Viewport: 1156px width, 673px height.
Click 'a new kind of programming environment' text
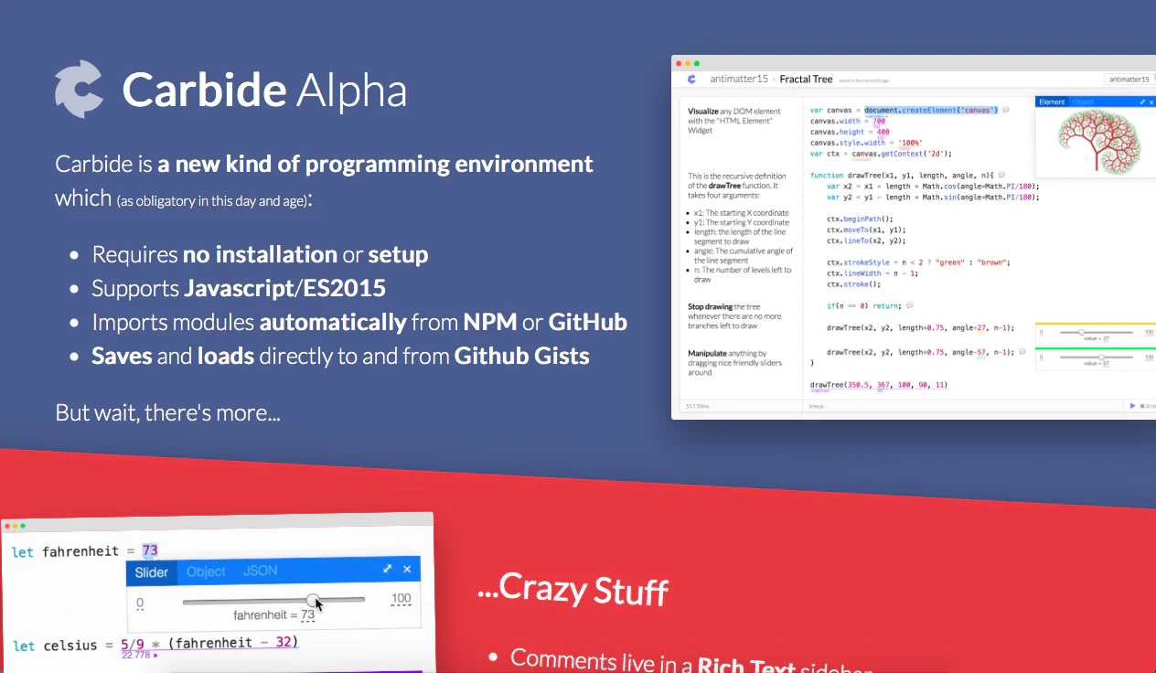375,165
